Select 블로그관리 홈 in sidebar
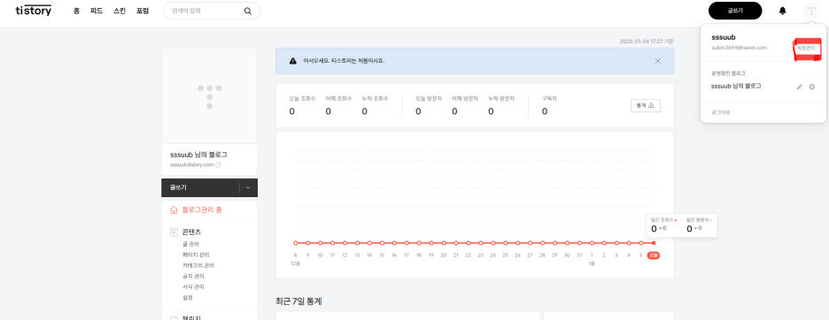Image resolution: width=829 pixels, height=320 pixels. pyautogui.click(x=202, y=210)
